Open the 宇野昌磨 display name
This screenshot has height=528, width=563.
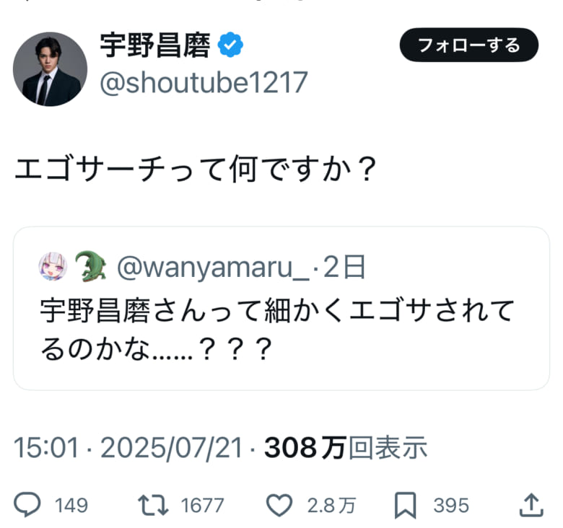pyautogui.click(x=155, y=47)
